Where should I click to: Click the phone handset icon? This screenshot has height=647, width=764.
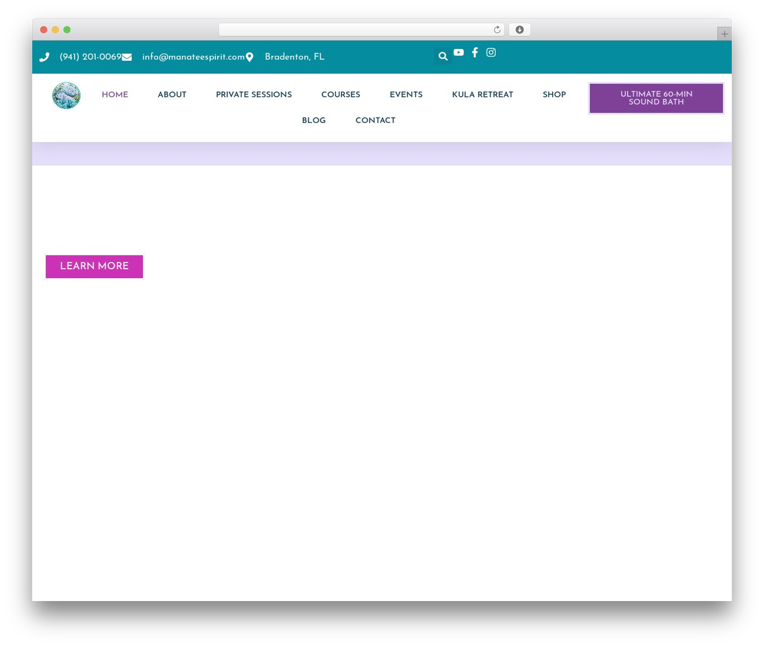pyautogui.click(x=44, y=57)
